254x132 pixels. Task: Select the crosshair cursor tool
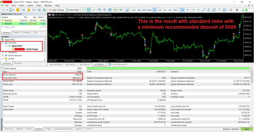188,10
